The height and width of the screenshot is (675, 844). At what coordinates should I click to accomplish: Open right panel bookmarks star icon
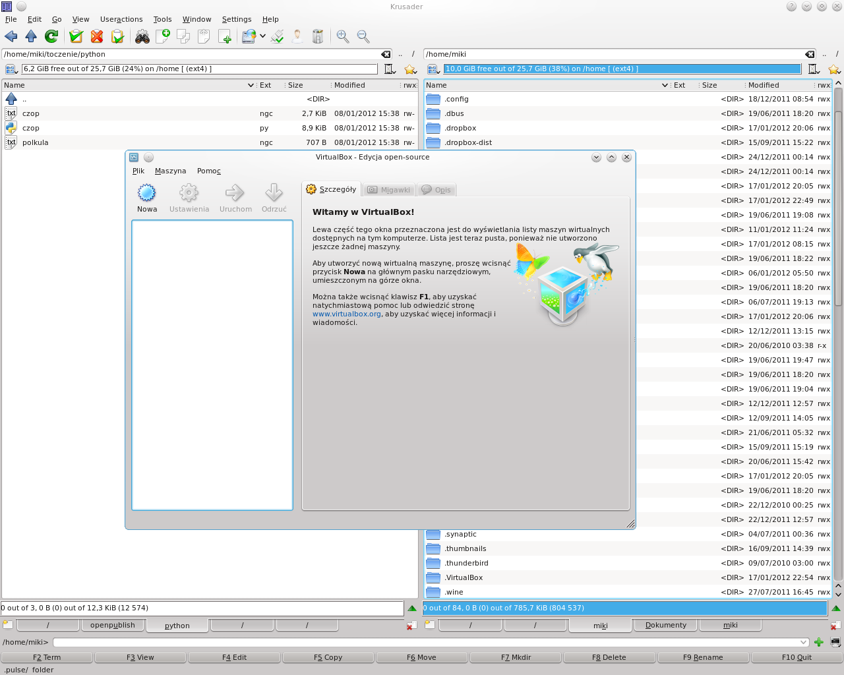tap(834, 69)
